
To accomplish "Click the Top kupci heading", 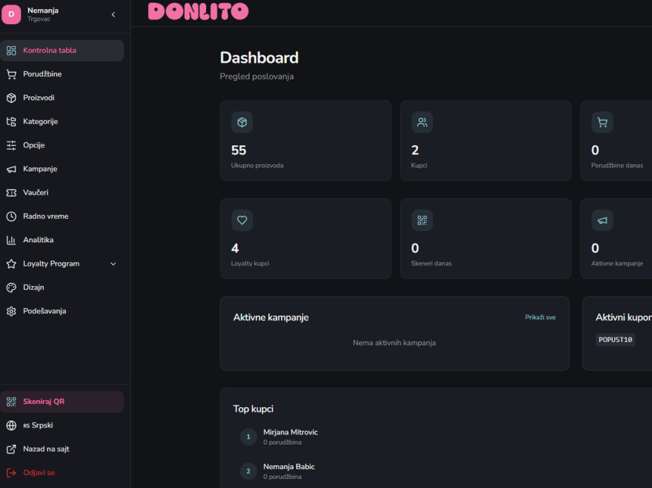I will tap(253, 409).
